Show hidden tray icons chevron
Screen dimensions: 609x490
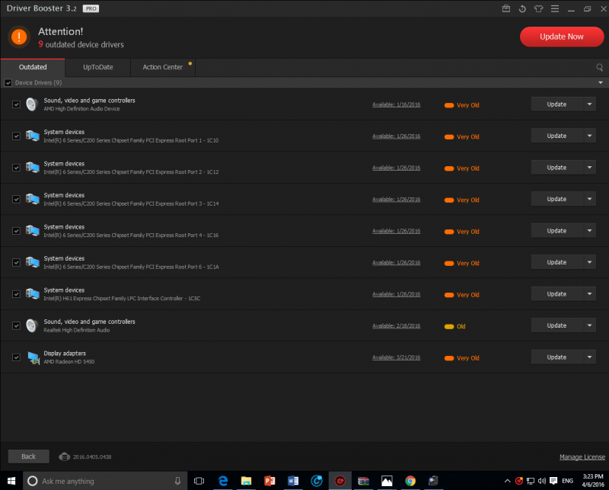(507, 481)
